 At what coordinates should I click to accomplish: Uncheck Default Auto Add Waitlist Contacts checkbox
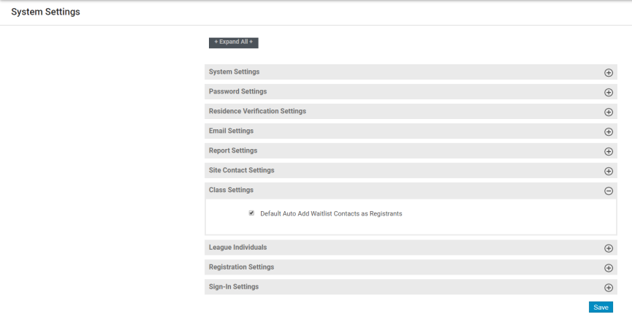[x=251, y=213]
